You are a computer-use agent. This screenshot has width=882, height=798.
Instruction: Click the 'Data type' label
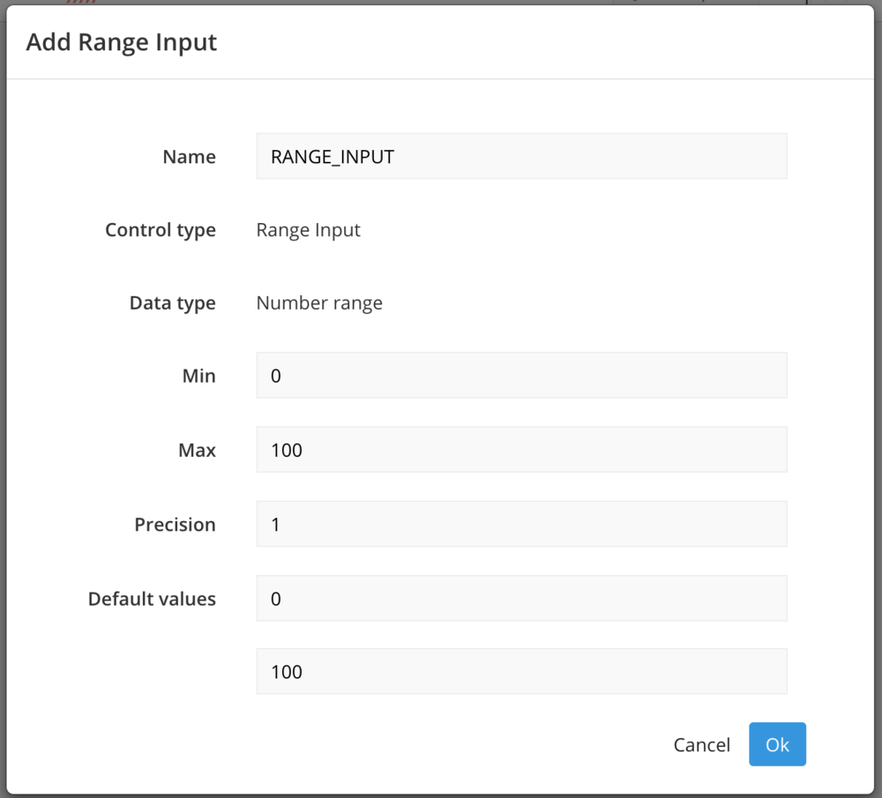[x=173, y=303]
